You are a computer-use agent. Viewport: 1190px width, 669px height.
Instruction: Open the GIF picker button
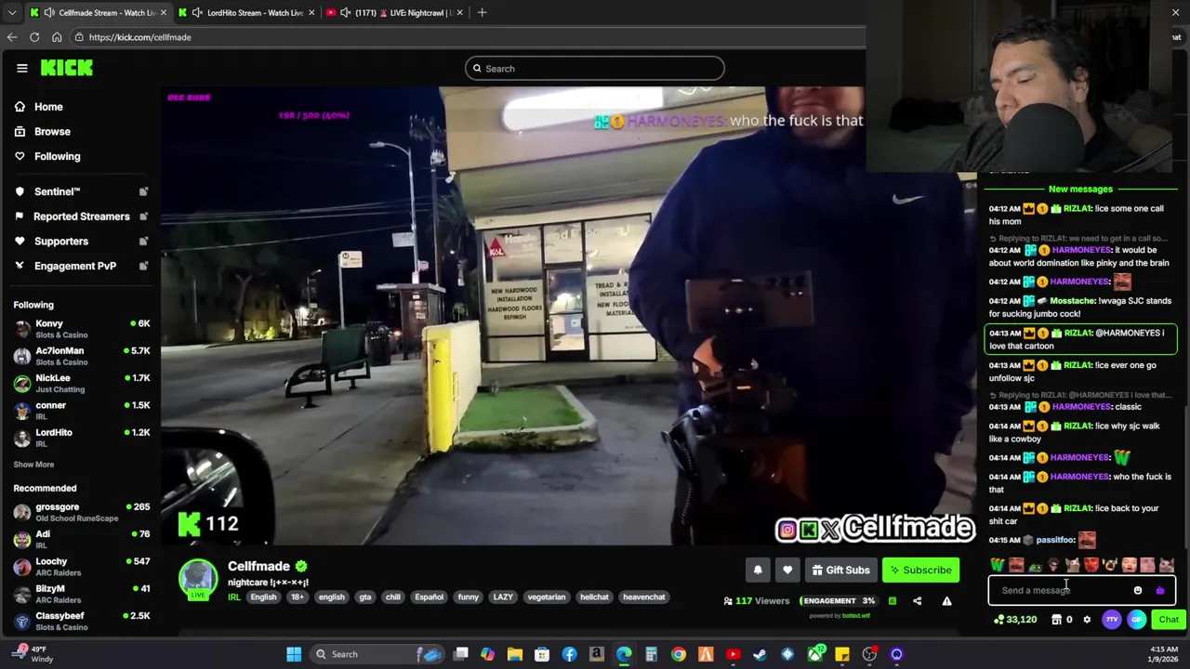1136,620
